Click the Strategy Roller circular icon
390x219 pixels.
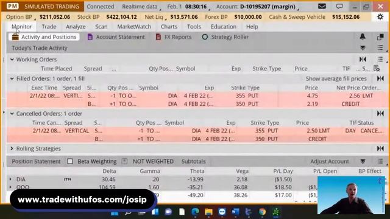tap(205, 37)
